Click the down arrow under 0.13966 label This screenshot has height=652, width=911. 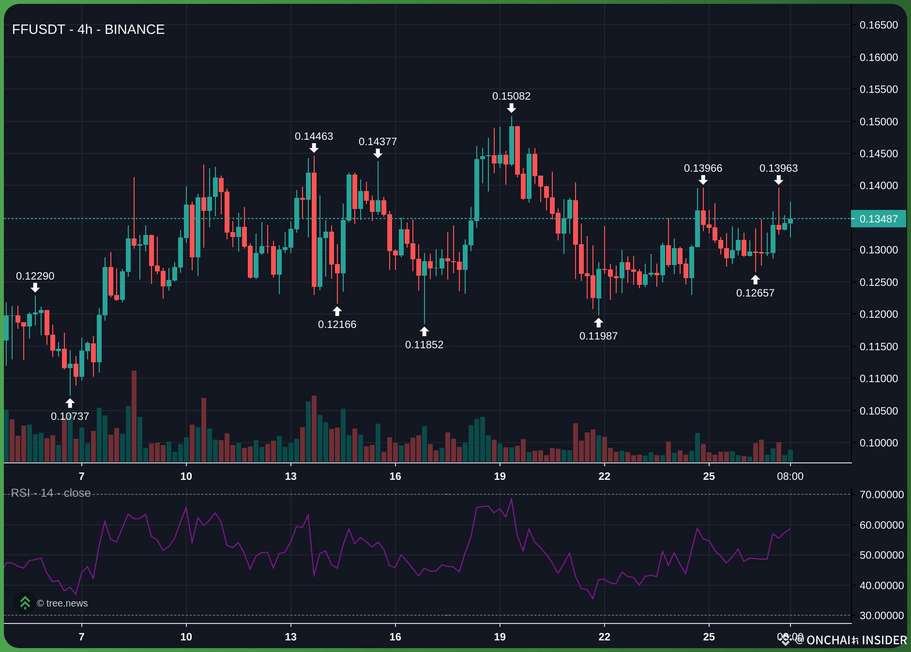(x=703, y=180)
